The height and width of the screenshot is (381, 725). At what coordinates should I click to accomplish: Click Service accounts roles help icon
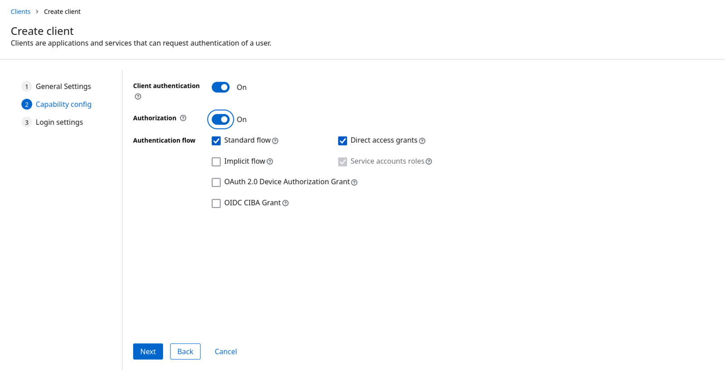point(429,161)
